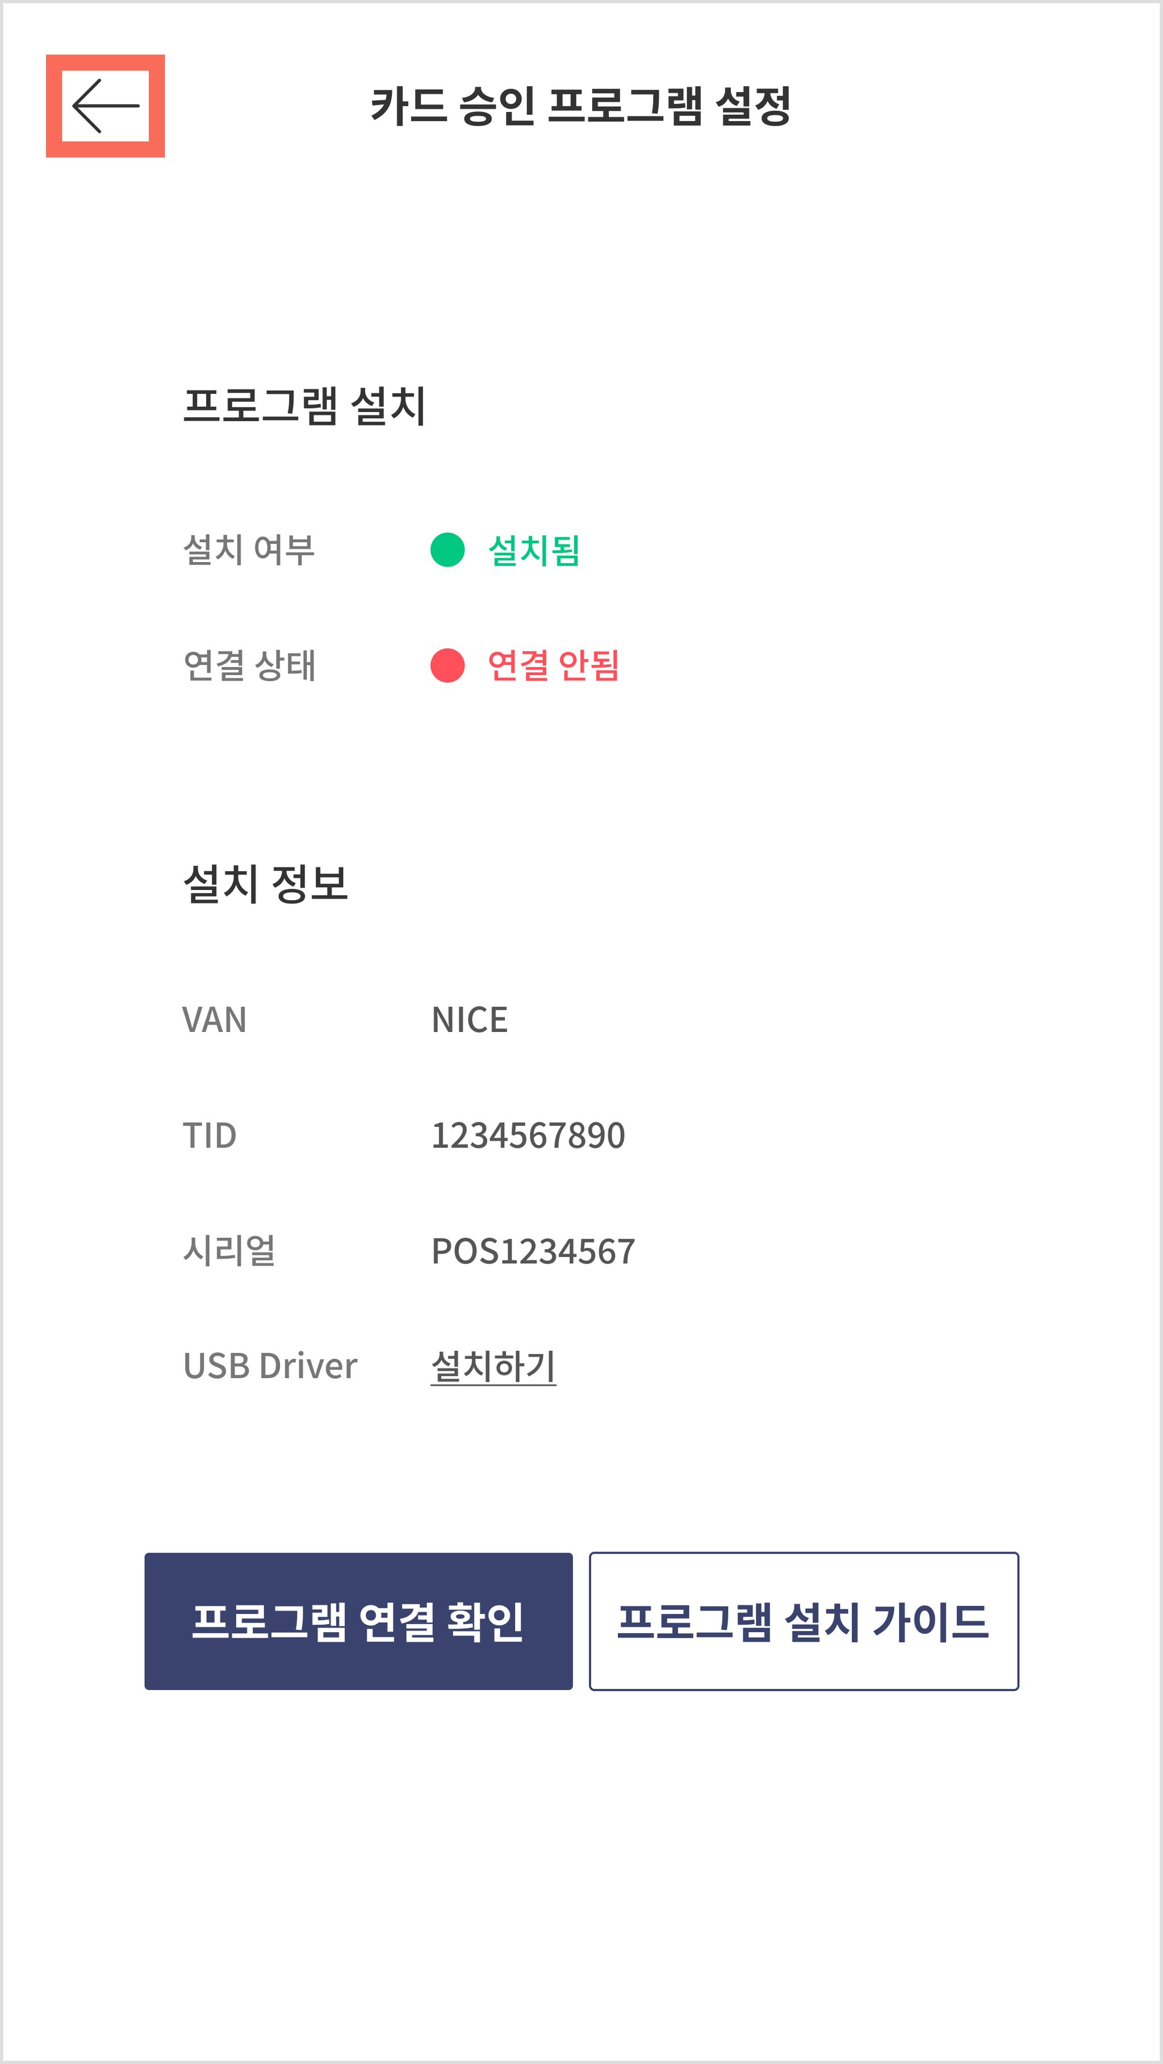This screenshot has width=1163, height=2064.
Task: Select the serial value POS1234567
Action: (x=533, y=1251)
